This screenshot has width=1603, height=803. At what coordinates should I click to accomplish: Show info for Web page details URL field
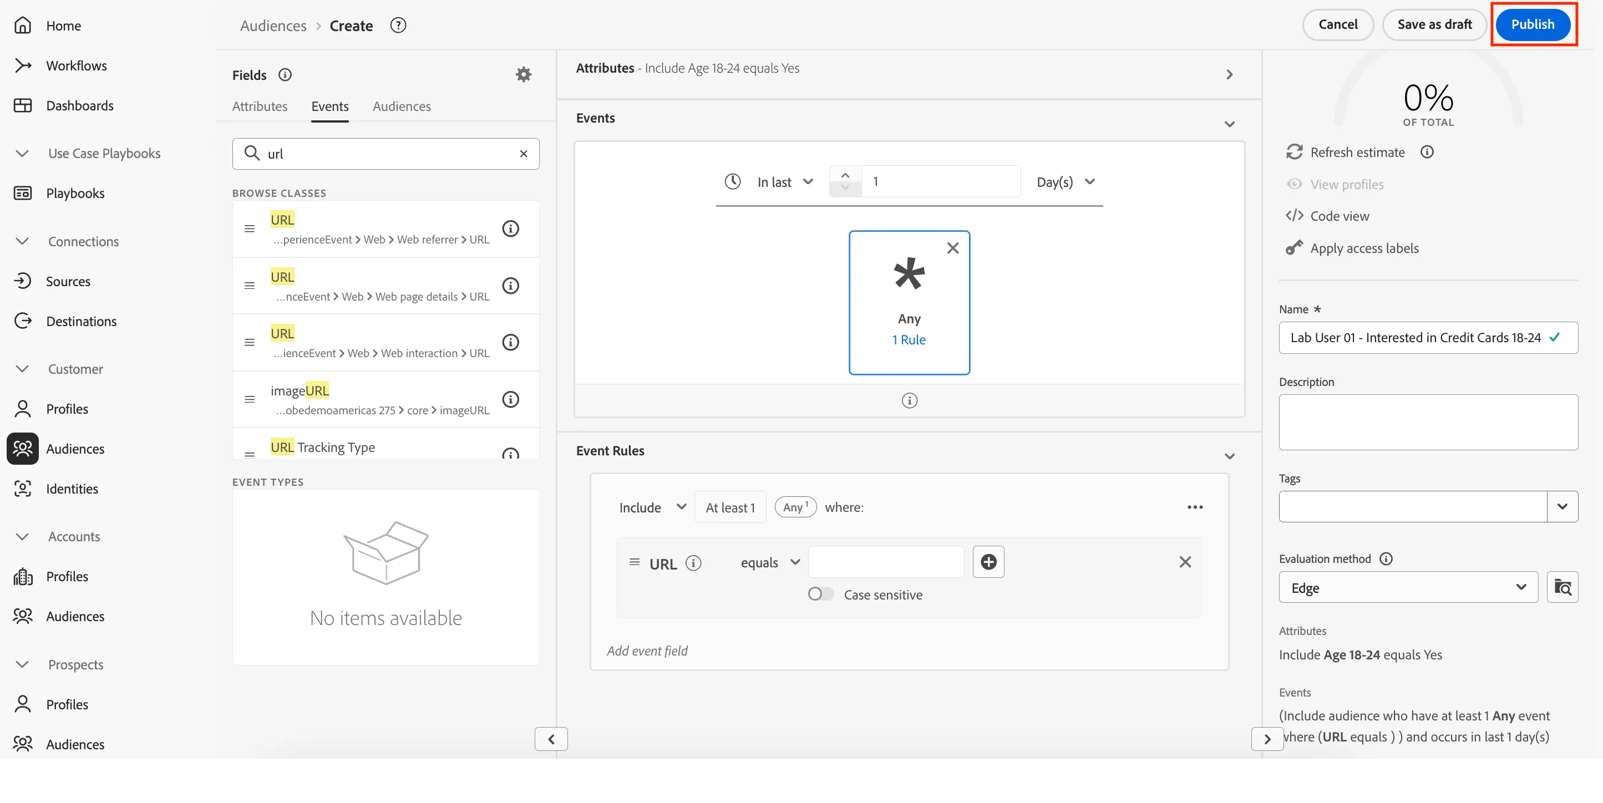tap(510, 286)
